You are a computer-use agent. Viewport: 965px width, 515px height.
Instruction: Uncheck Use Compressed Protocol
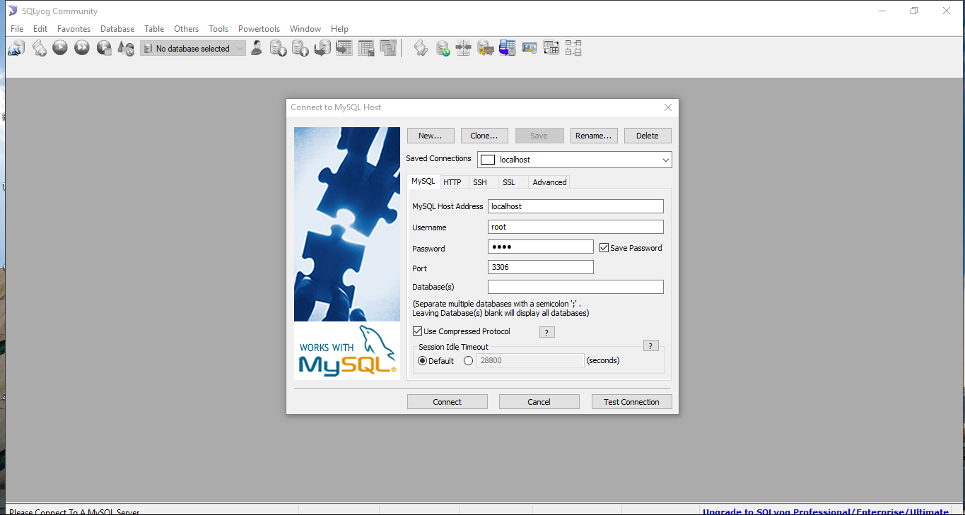[x=417, y=331]
